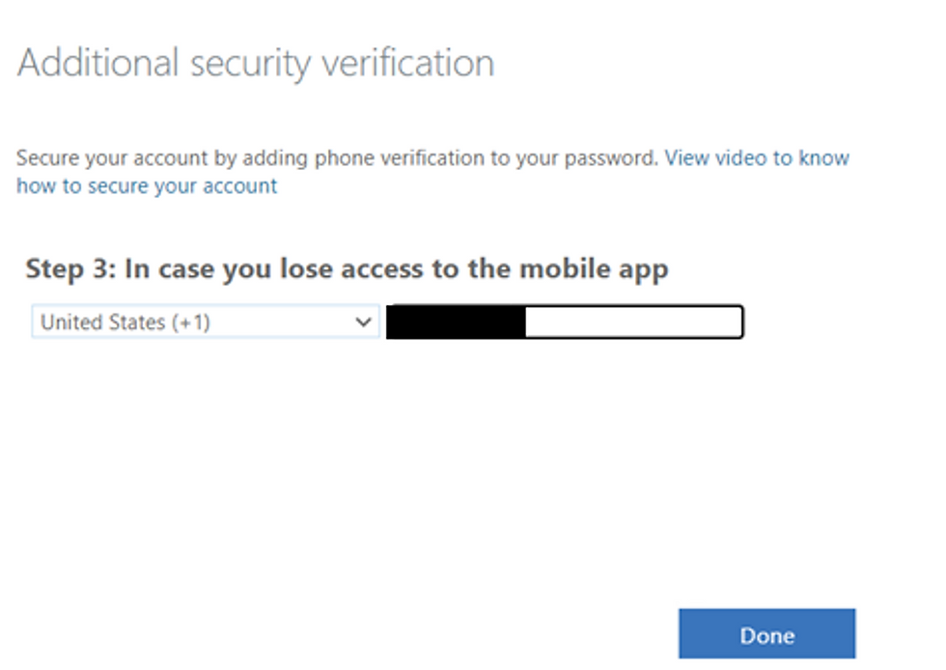Click 'how to secure your account' link text
Image resolution: width=946 pixels, height=670 pixels.
click(147, 186)
